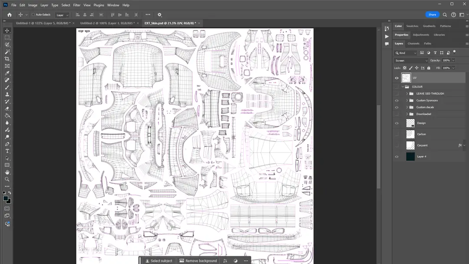Collapse the COLOUR group
This screenshot has width=469, height=264.
402,86
